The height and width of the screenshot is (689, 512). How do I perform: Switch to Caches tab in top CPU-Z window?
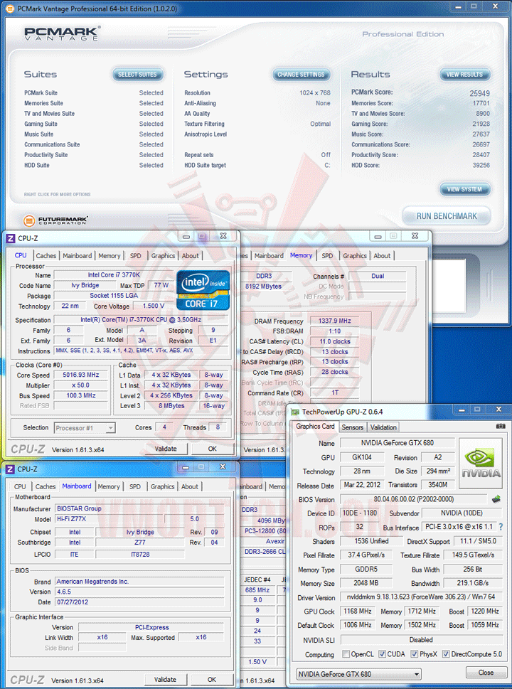46,256
